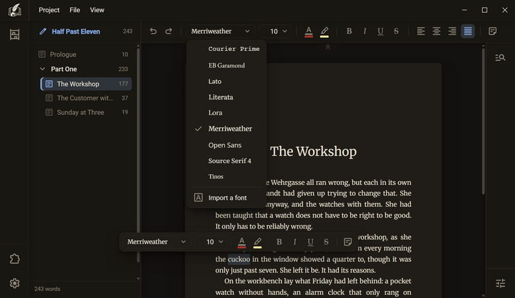515x298 pixels.
Task: Select The Workshop document
Action: (x=86, y=84)
